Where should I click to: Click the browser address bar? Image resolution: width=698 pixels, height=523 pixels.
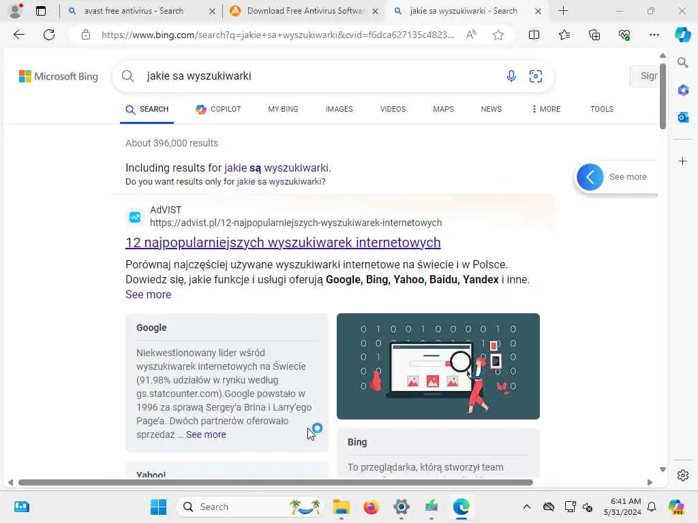(x=278, y=35)
